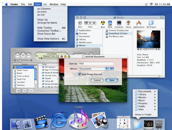Go to Home via the toolbar icon
172x130 pixels.
click(x=128, y=23)
